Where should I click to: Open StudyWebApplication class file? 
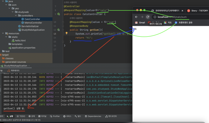coord(33,30)
